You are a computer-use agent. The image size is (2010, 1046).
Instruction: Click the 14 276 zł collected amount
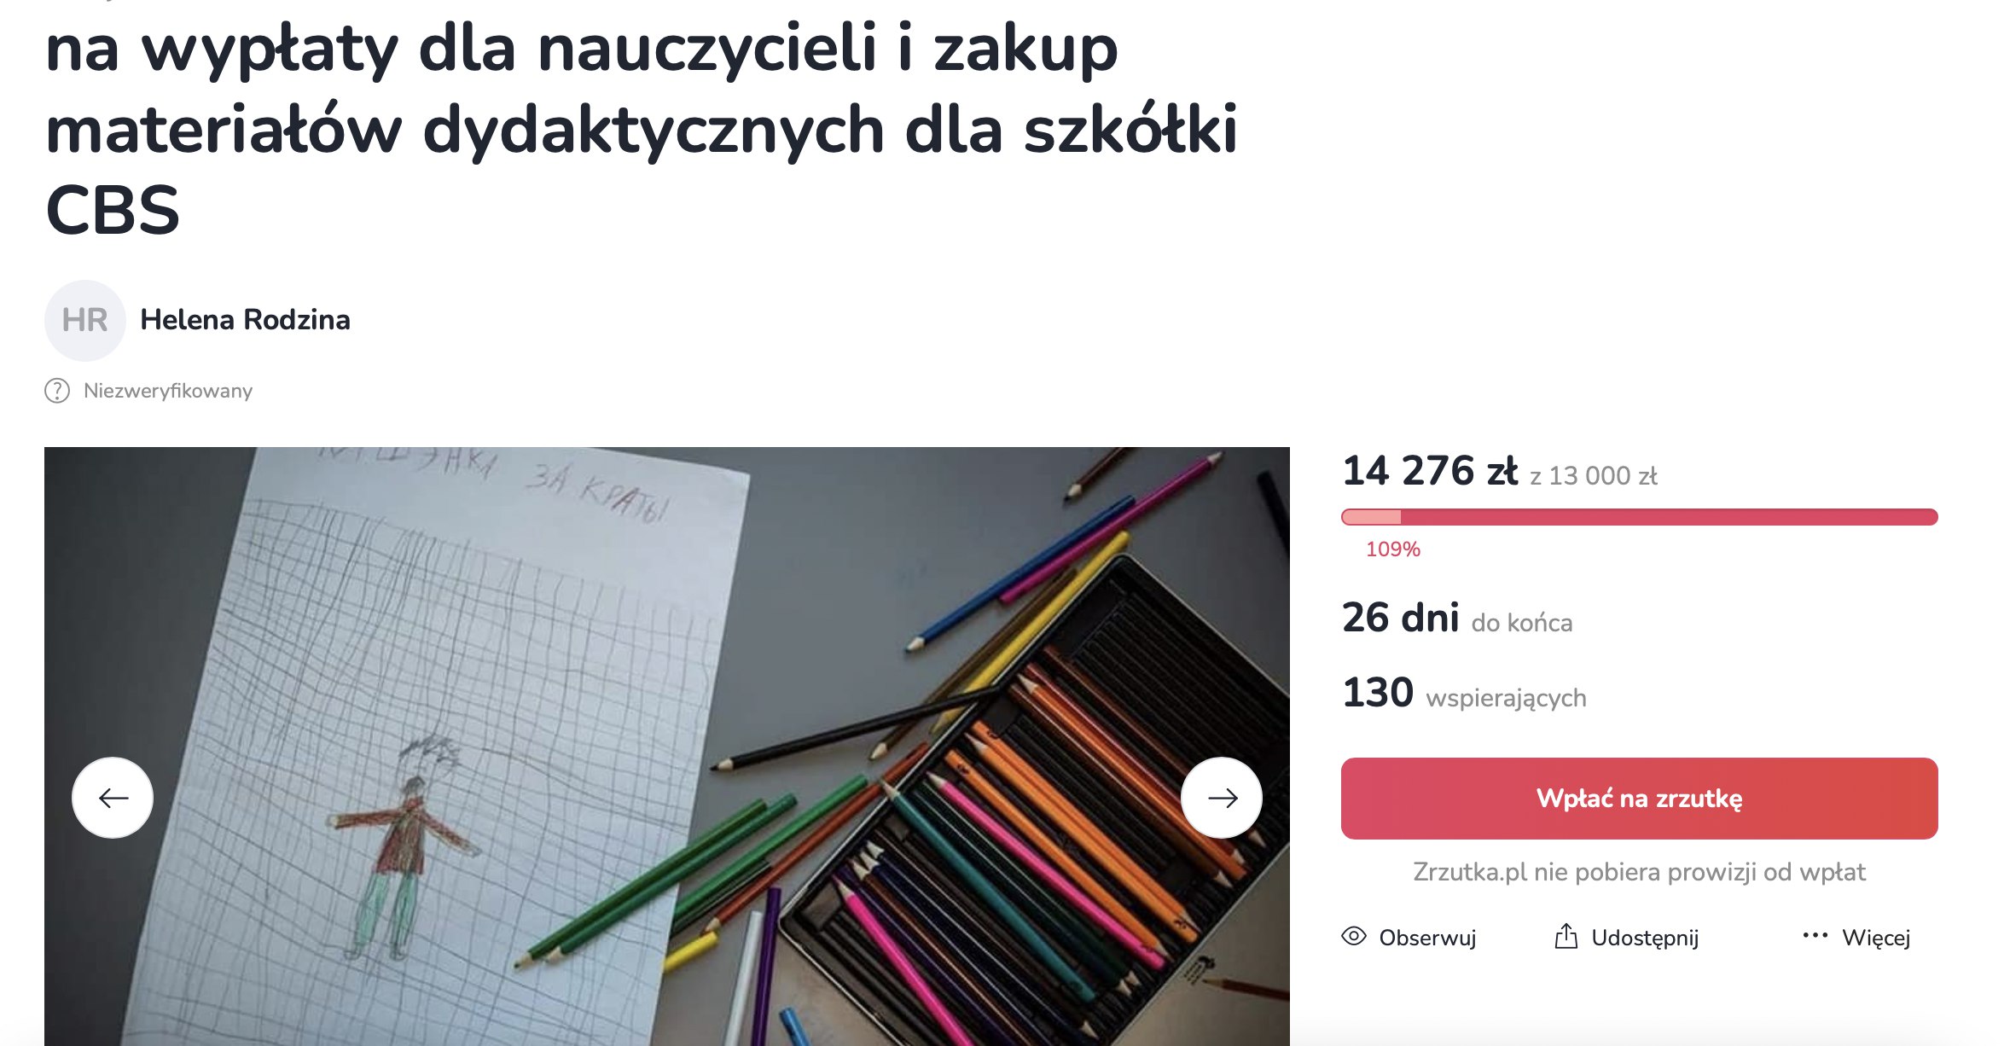coord(1430,471)
